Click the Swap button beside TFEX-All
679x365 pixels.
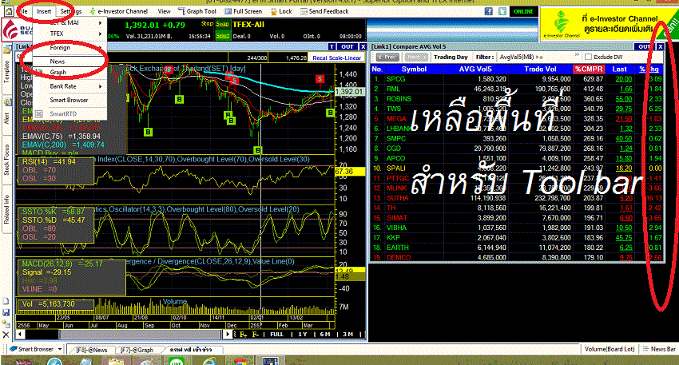222,24
